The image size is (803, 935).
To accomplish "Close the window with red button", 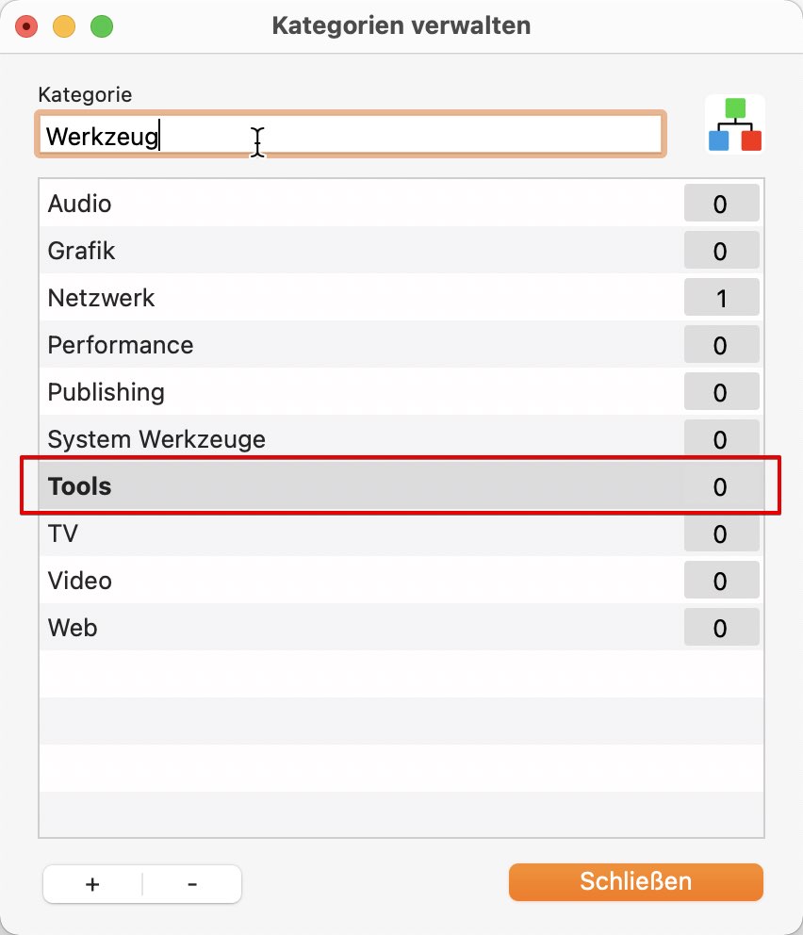I will [26, 26].
